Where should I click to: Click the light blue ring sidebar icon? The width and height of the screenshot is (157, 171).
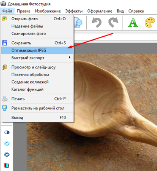point(7,144)
